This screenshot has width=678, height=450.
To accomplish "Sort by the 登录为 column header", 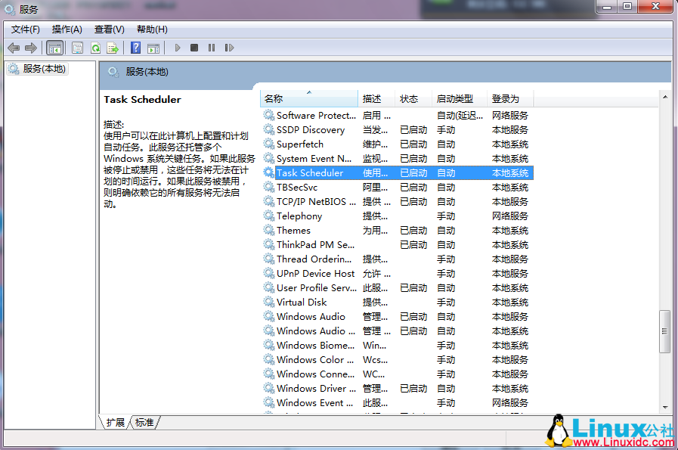I will (x=510, y=98).
